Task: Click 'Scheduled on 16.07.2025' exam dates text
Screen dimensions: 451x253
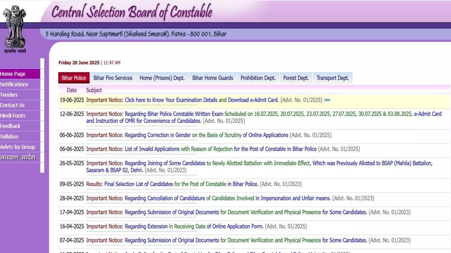Action: click(x=318, y=114)
